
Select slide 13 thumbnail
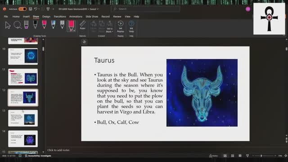pyautogui.click(x=23, y=118)
